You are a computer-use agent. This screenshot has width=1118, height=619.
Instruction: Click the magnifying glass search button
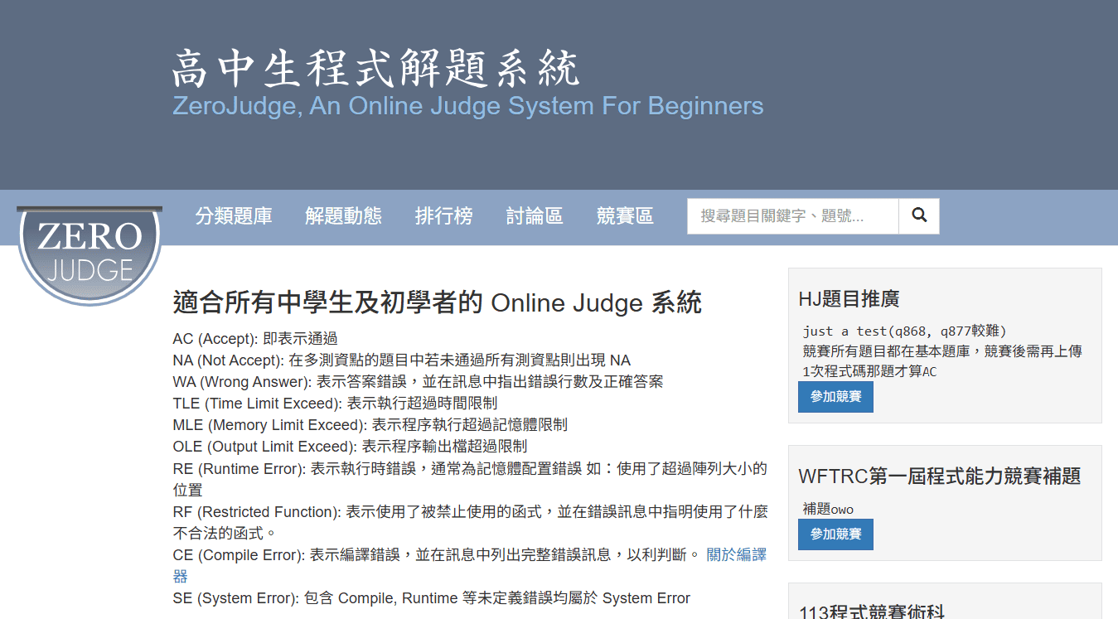[x=919, y=215]
